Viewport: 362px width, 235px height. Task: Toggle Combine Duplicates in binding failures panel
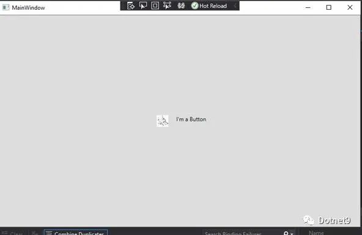[75, 233]
